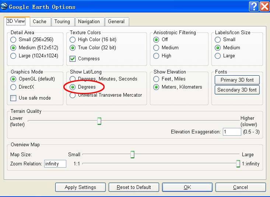Open Primary 3D font settings
The image size is (270, 197).
[x=237, y=80]
